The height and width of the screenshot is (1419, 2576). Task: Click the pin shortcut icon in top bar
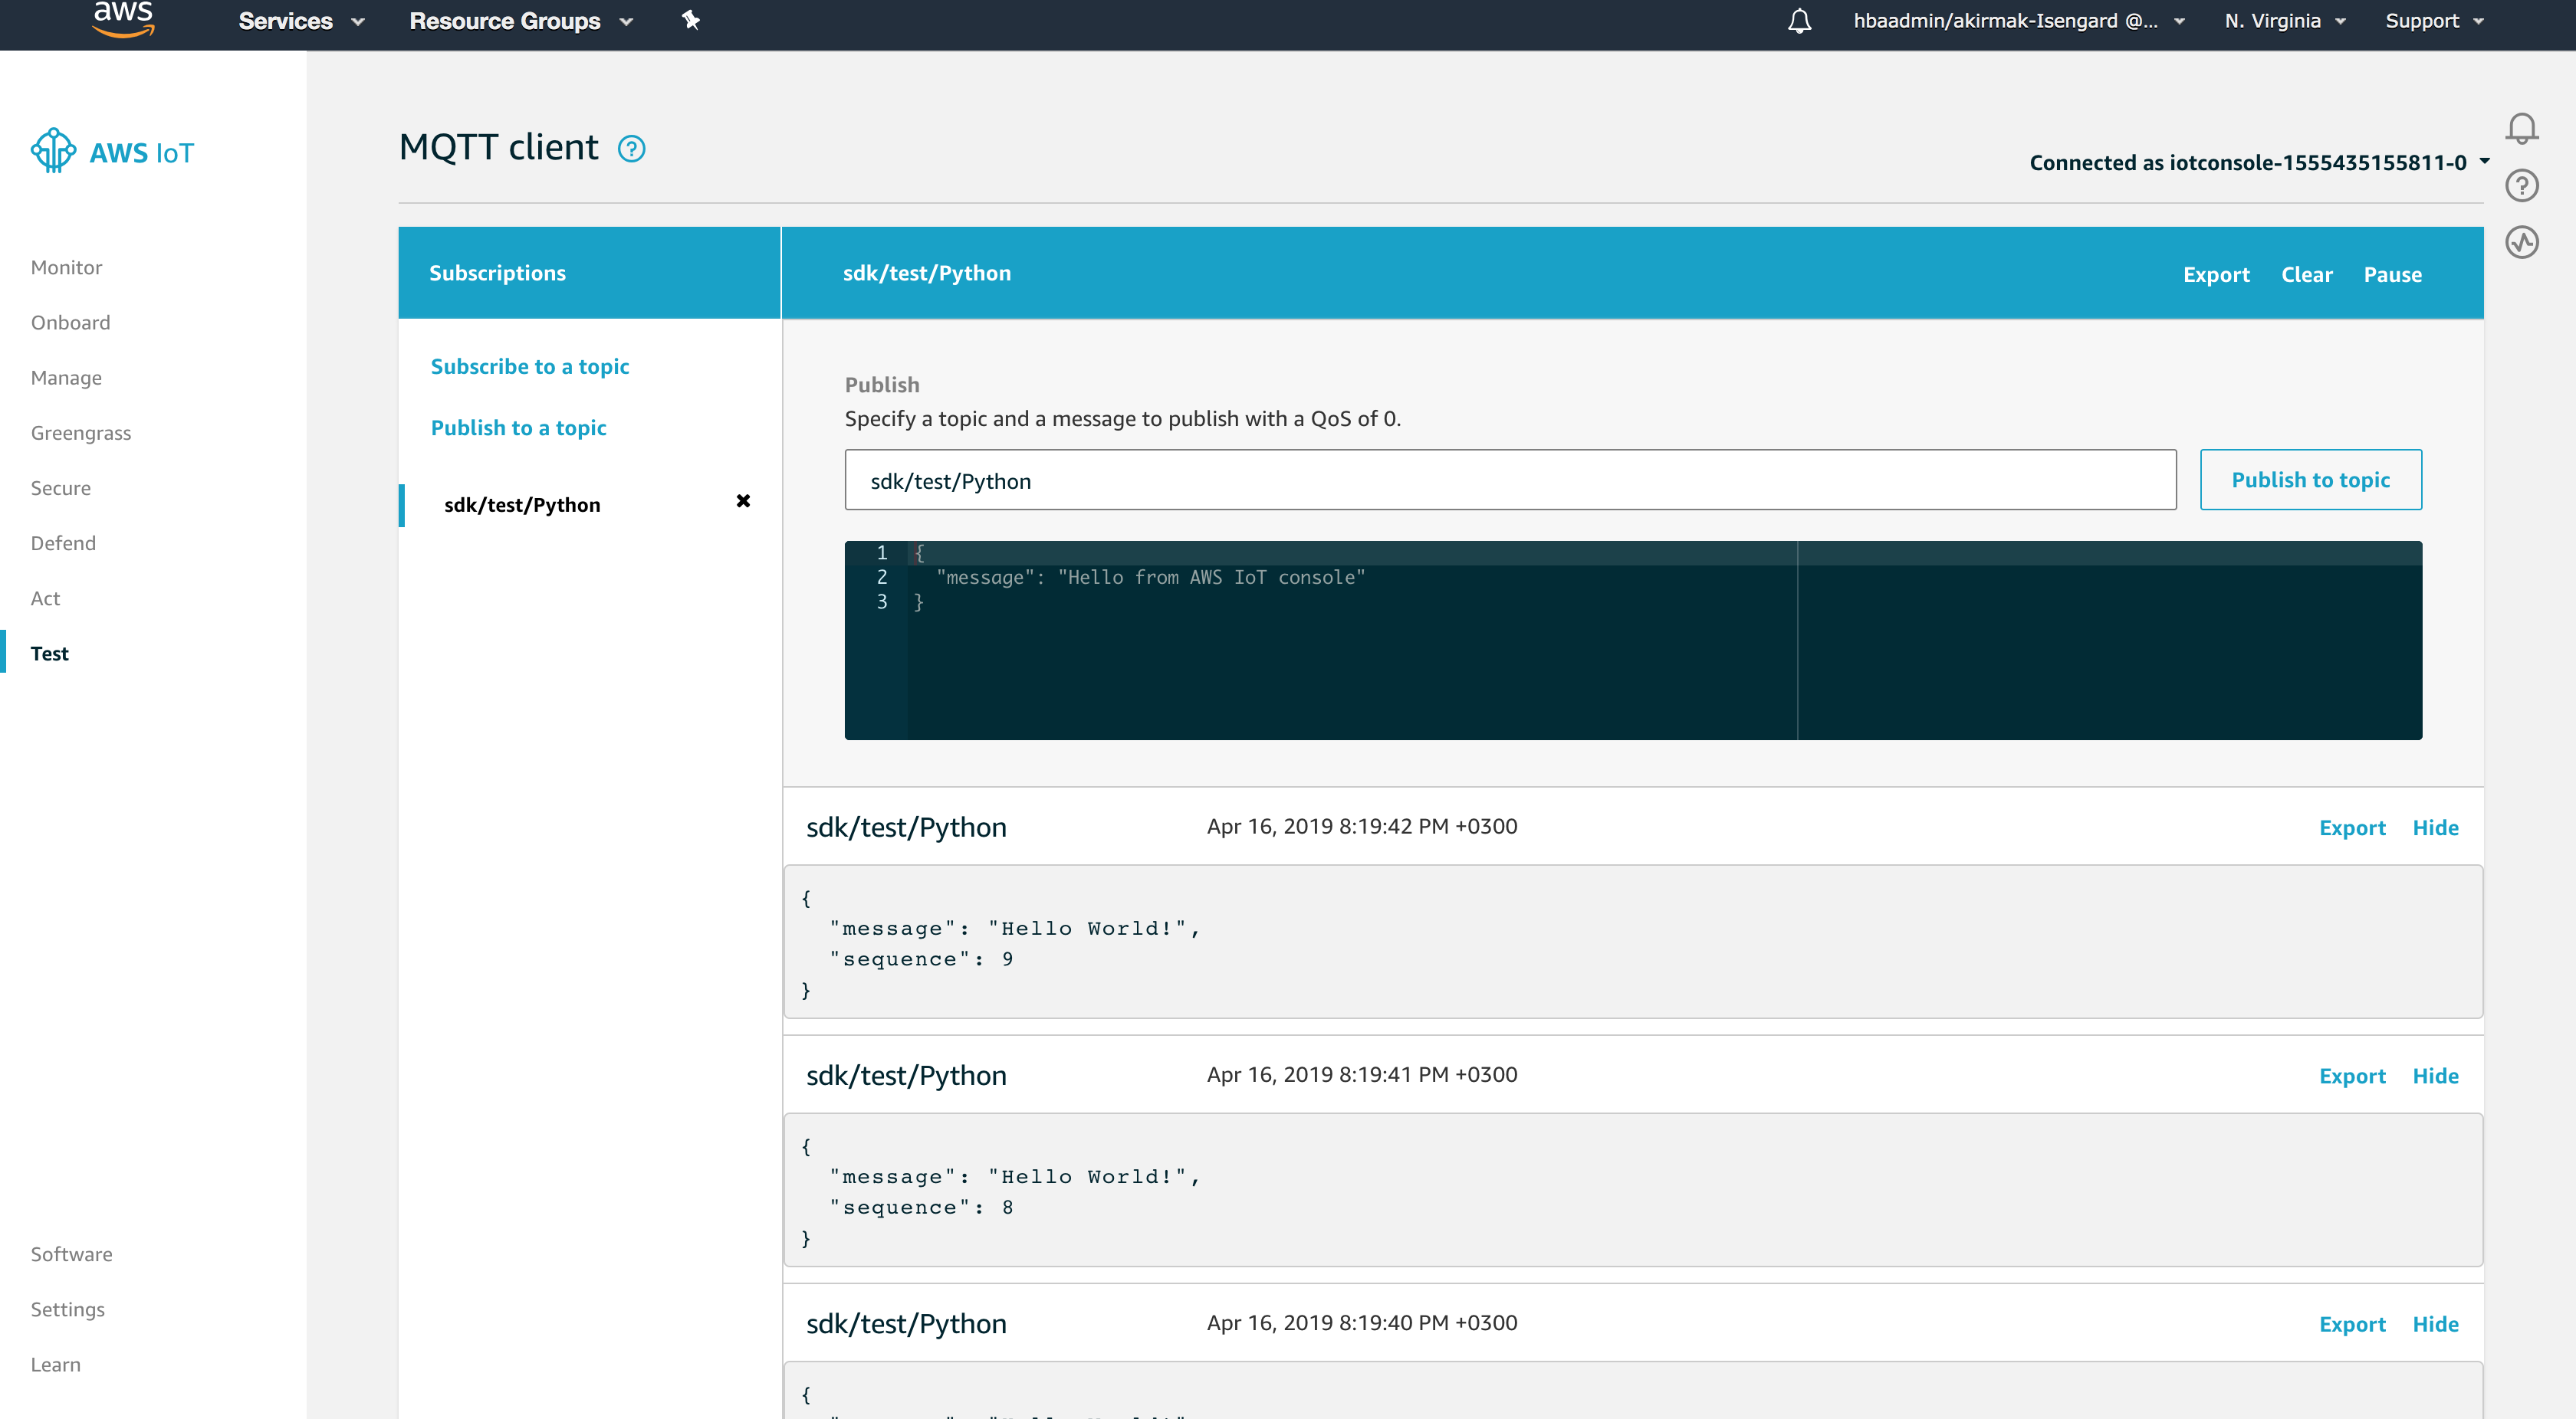pyautogui.click(x=690, y=20)
